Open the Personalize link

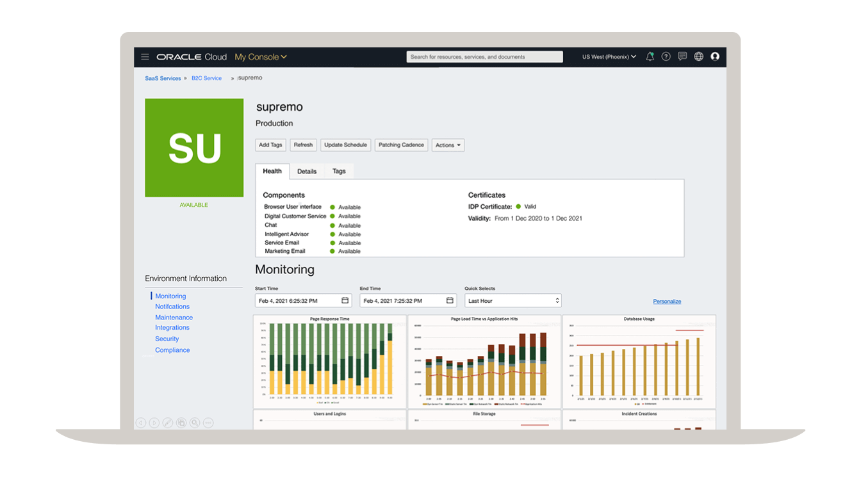point(667,300)
